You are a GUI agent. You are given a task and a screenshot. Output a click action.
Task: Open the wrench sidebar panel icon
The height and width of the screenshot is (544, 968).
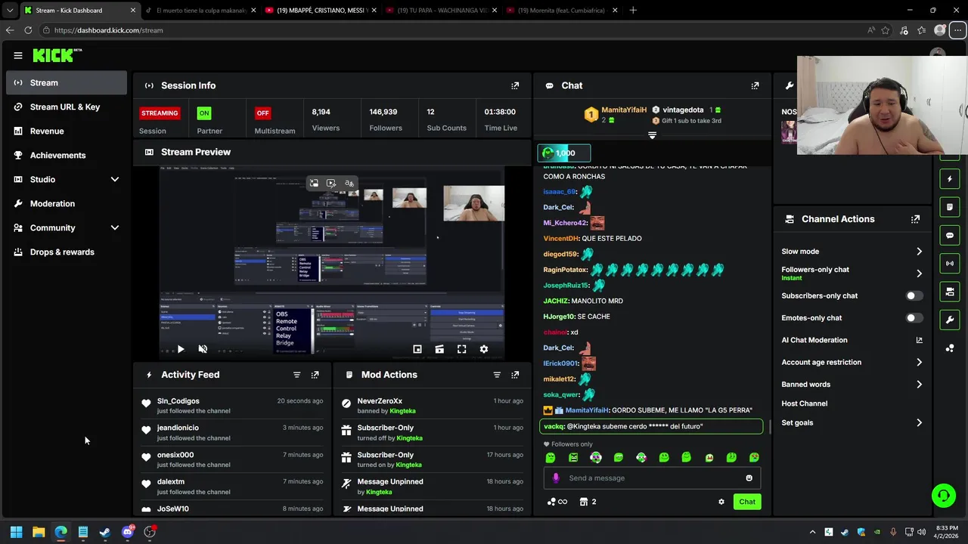click(x=950, y=320)
